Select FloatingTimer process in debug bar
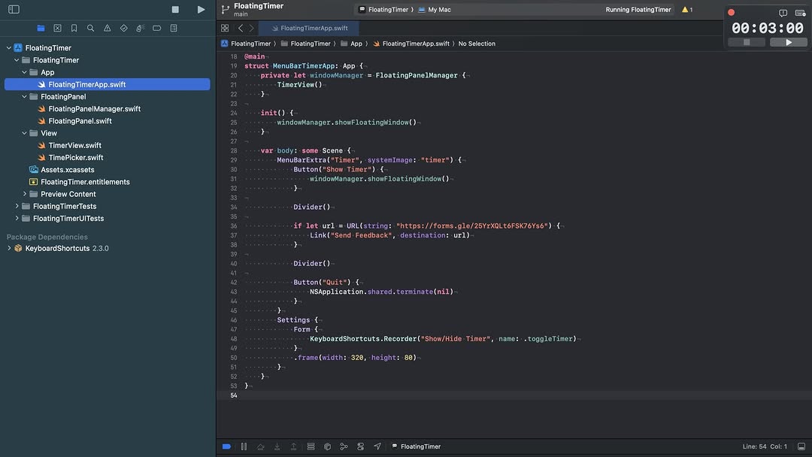Screen dimensions: 812x457 [x=416, y=446]
